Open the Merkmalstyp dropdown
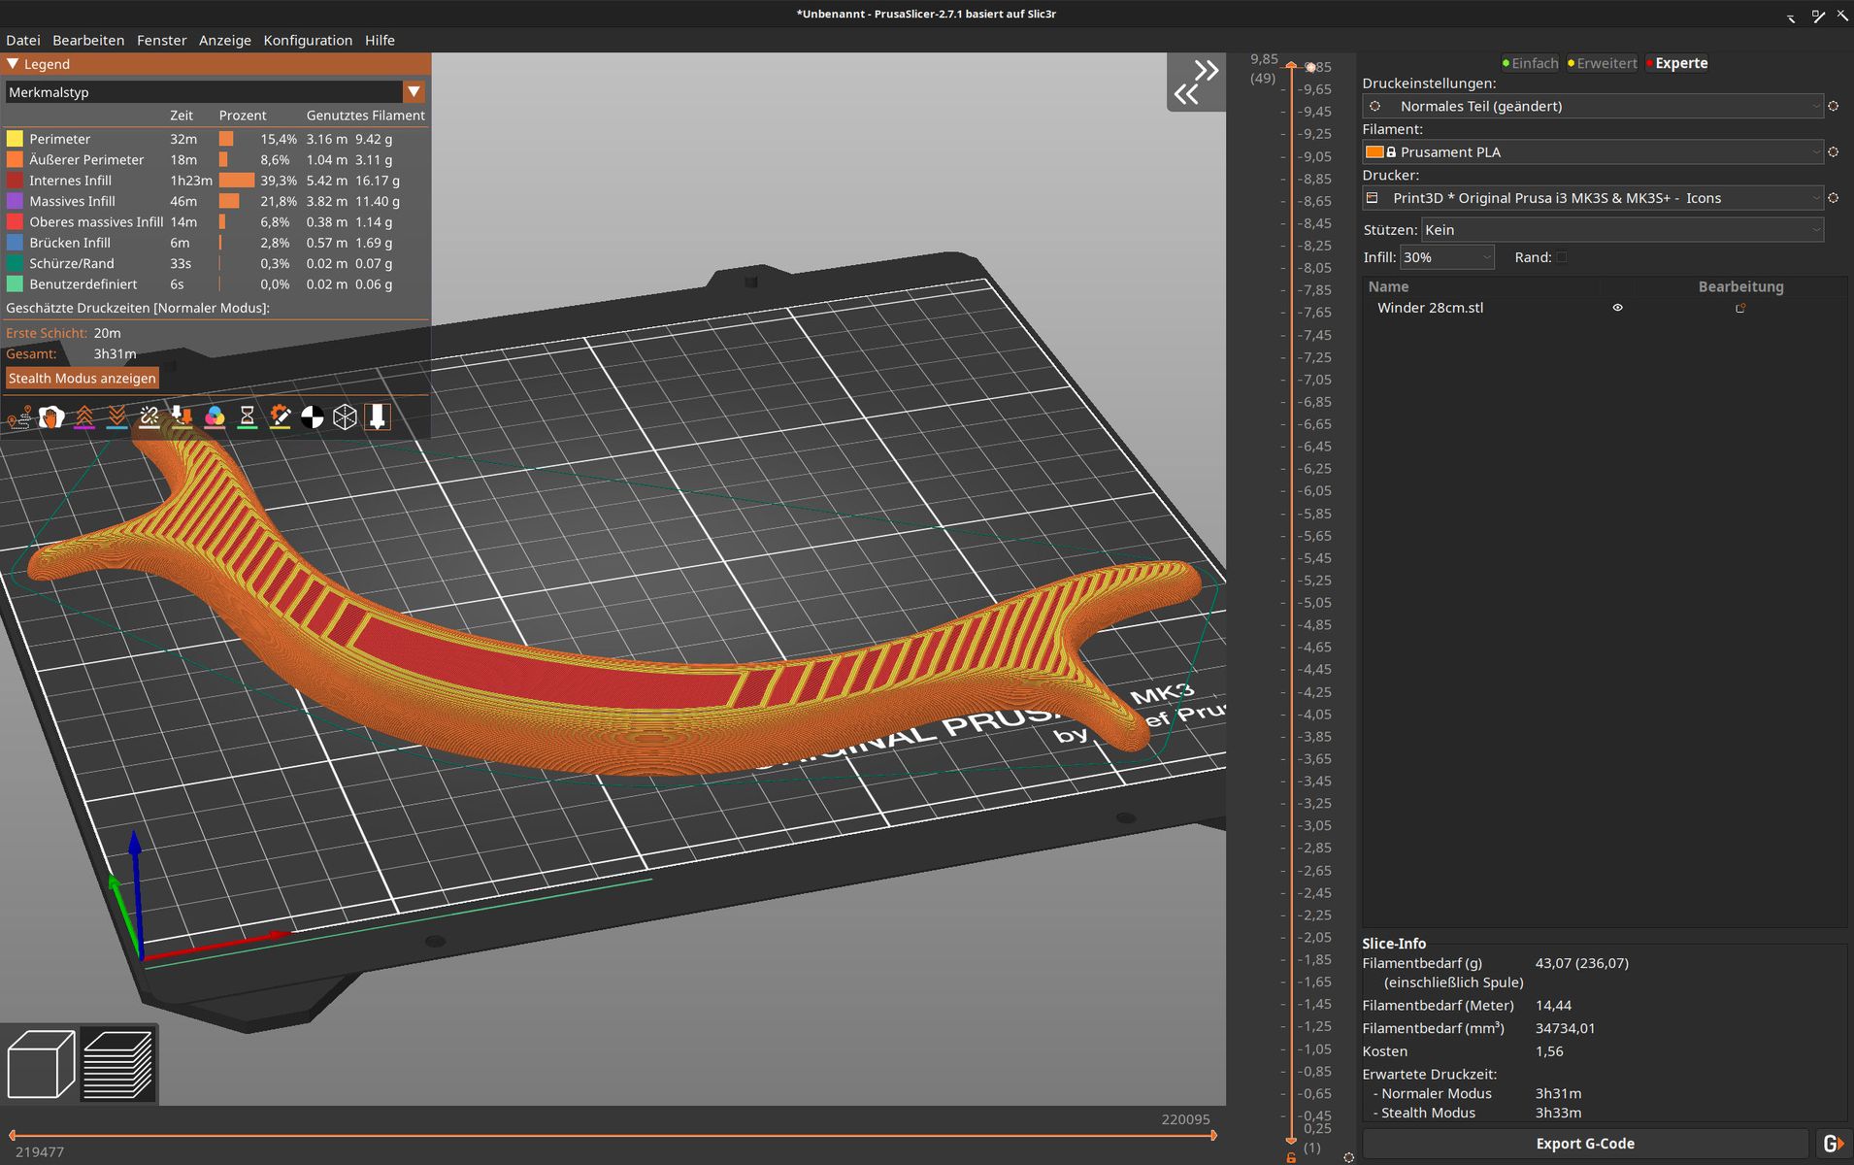This screenshot has width=1854, height=1165. [x=414, y=92]
